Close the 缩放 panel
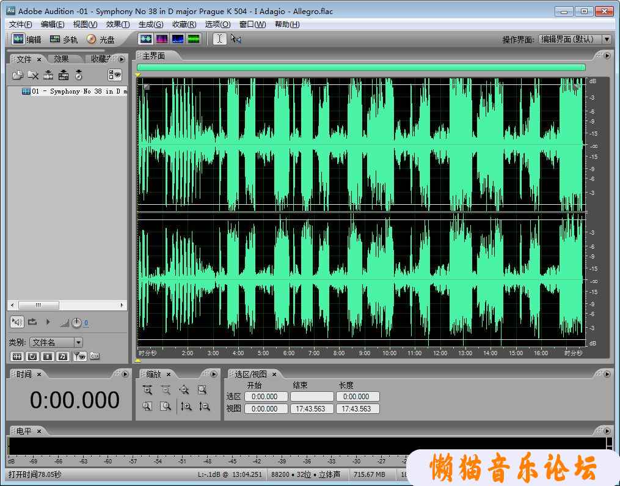This screenshot has width=620, height=486. 169,374
